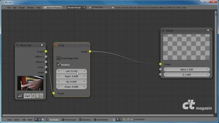Click the Z 1.000 field
Viewport: 219px width, 123px height.
pos(187,74)
